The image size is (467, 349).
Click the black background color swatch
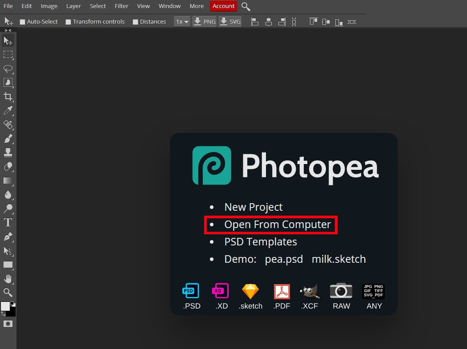click(x=12, y=313)
